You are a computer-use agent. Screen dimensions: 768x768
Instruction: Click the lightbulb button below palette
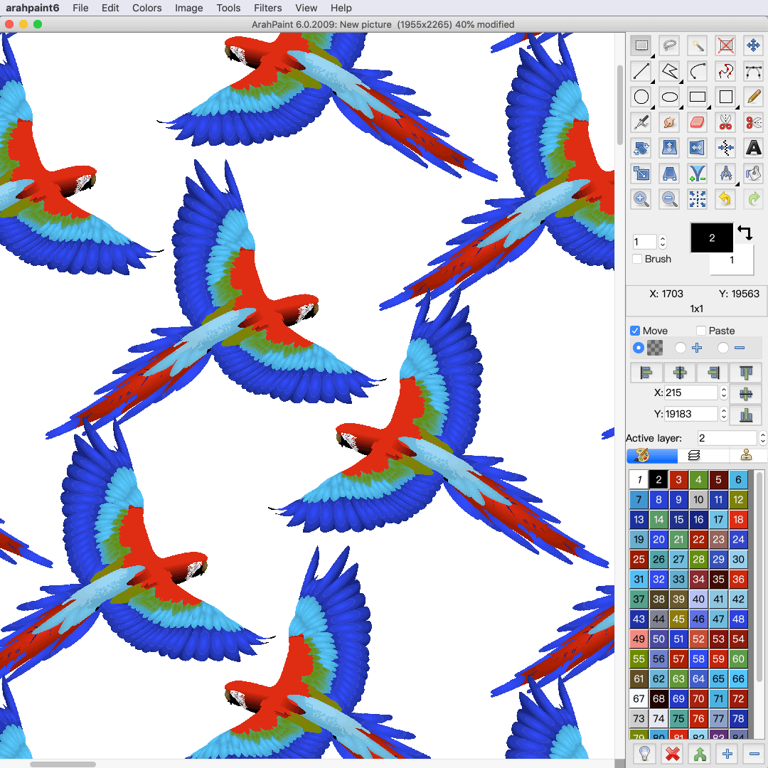(644, 754)
